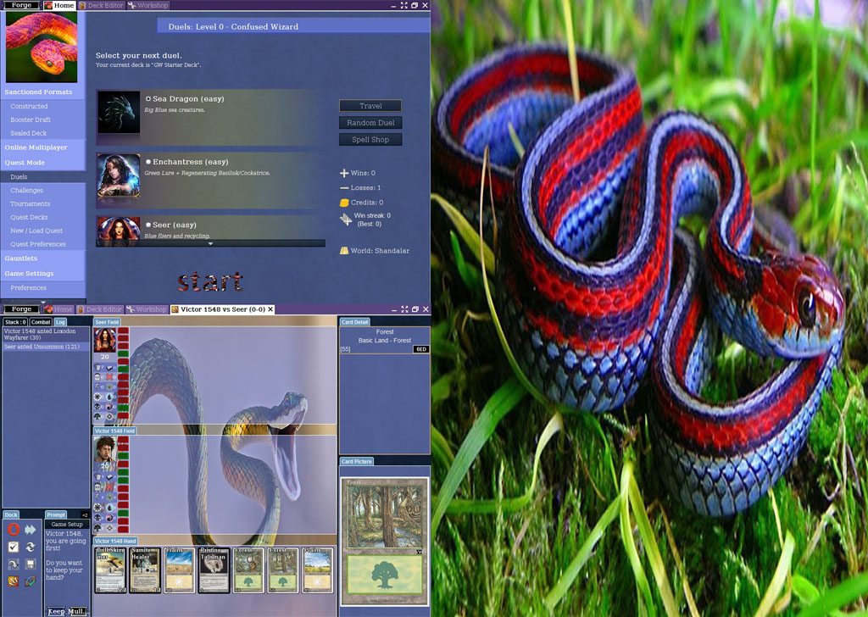This screenshot has width=868, height=617.
Task: Click Victor 1548 player avatar portrait
Action: click(x=105, y=449)
